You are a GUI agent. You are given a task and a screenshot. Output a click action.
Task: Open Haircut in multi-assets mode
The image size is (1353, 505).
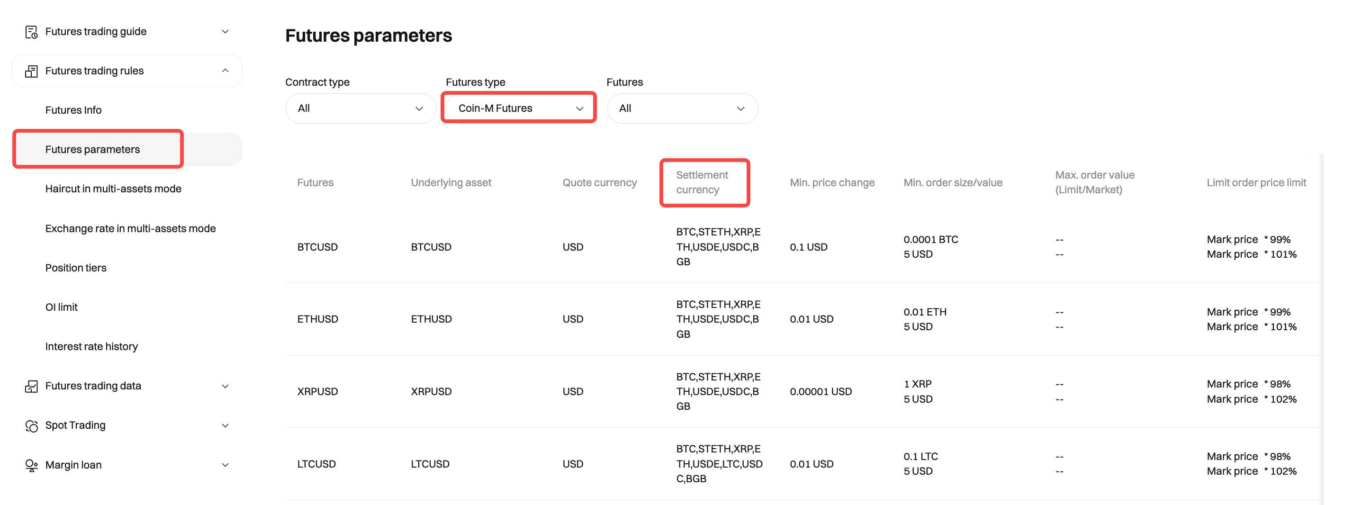pyautogui.click(x=113, y=189)
